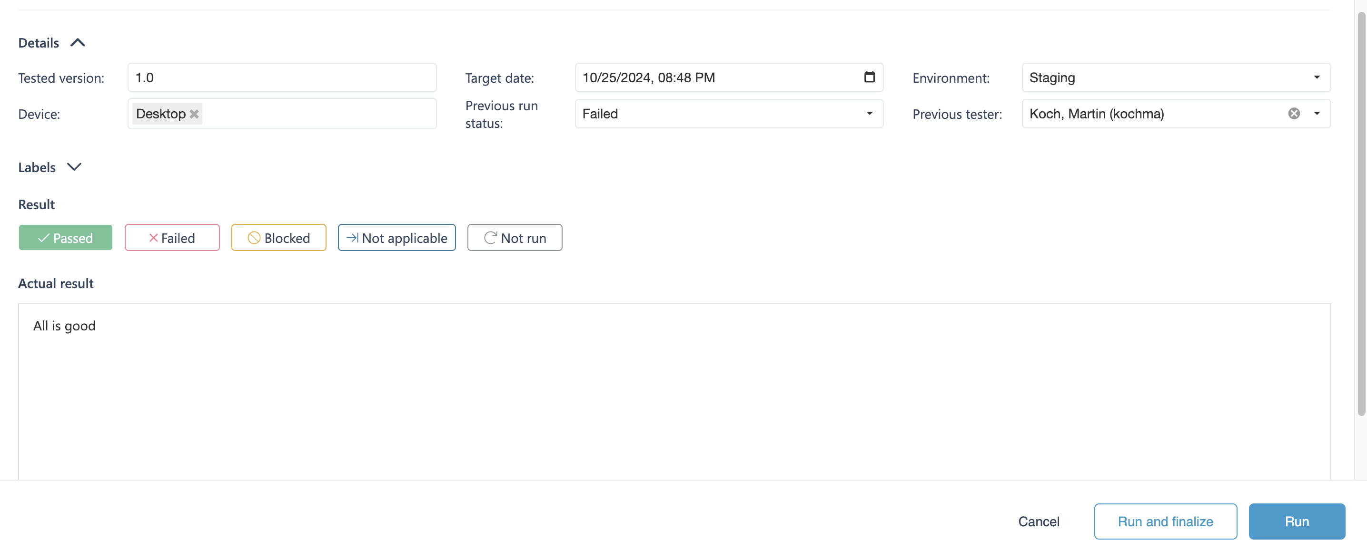Screen dimensions: 1367x560
Task: Open the Previous run status dropdown
Action: click(x=728, y=113)
